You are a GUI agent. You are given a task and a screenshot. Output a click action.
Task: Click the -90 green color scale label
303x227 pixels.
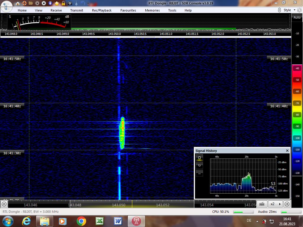pyautogui.click(x=297, y=126)
